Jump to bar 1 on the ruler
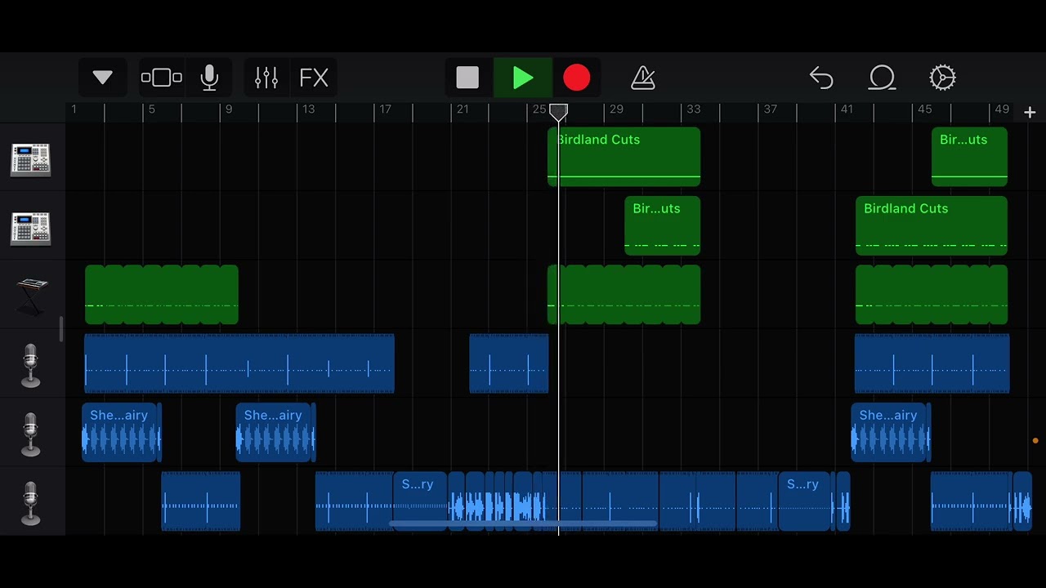The height and width of the screenshot is (588, 1046). (x=74, y=109)
